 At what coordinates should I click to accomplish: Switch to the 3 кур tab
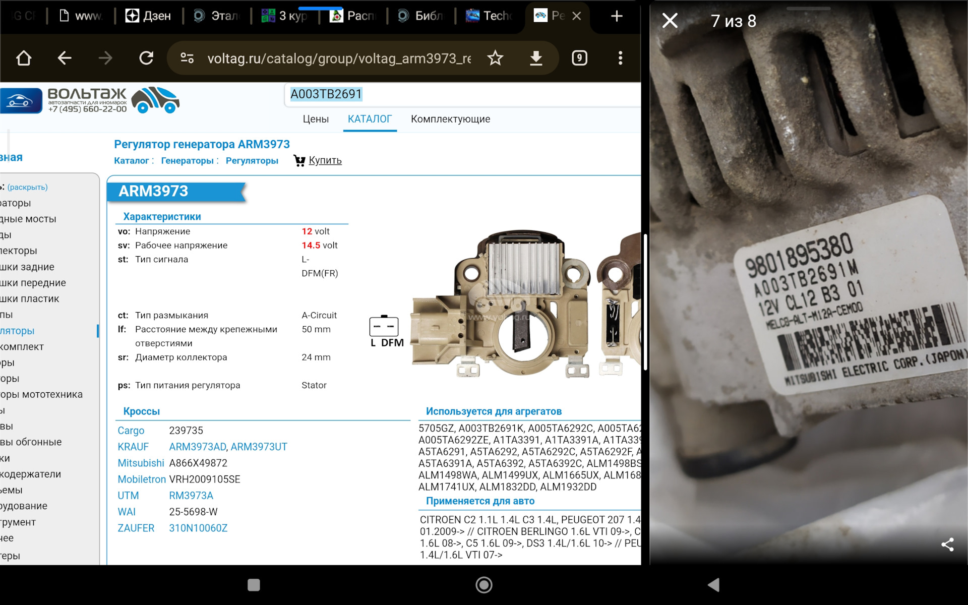pos(285,16)
